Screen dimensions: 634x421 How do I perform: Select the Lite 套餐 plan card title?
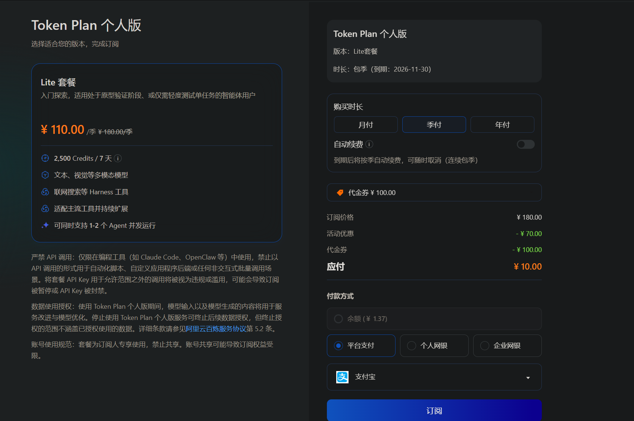[58, 82]
